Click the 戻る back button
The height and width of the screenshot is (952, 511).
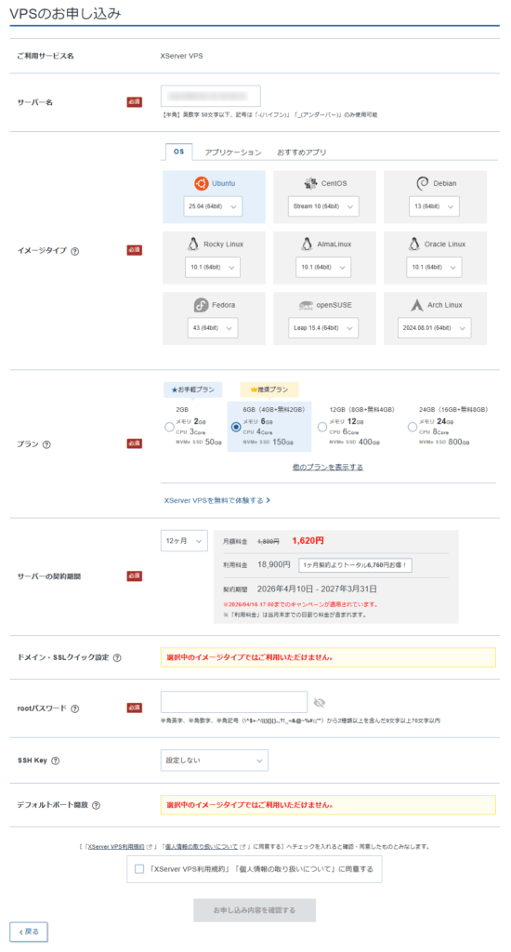point(29,932)
